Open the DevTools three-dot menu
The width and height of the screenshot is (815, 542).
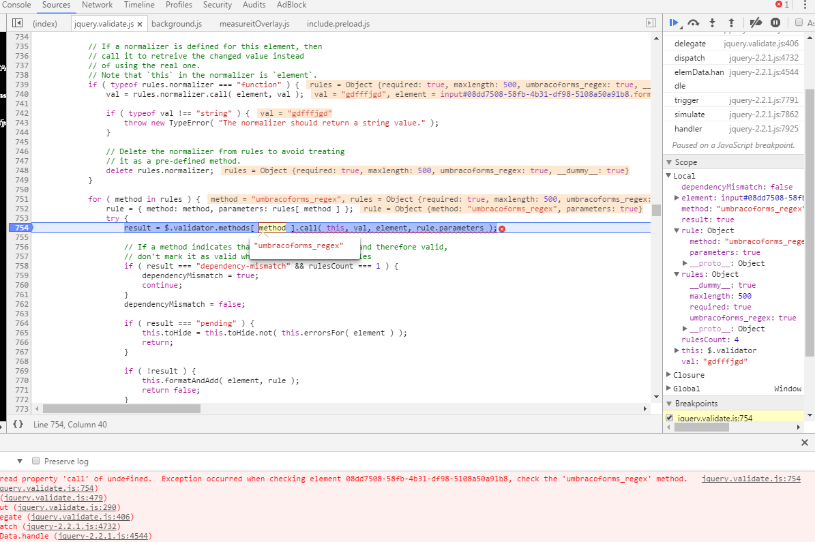(x=805, y=5)
